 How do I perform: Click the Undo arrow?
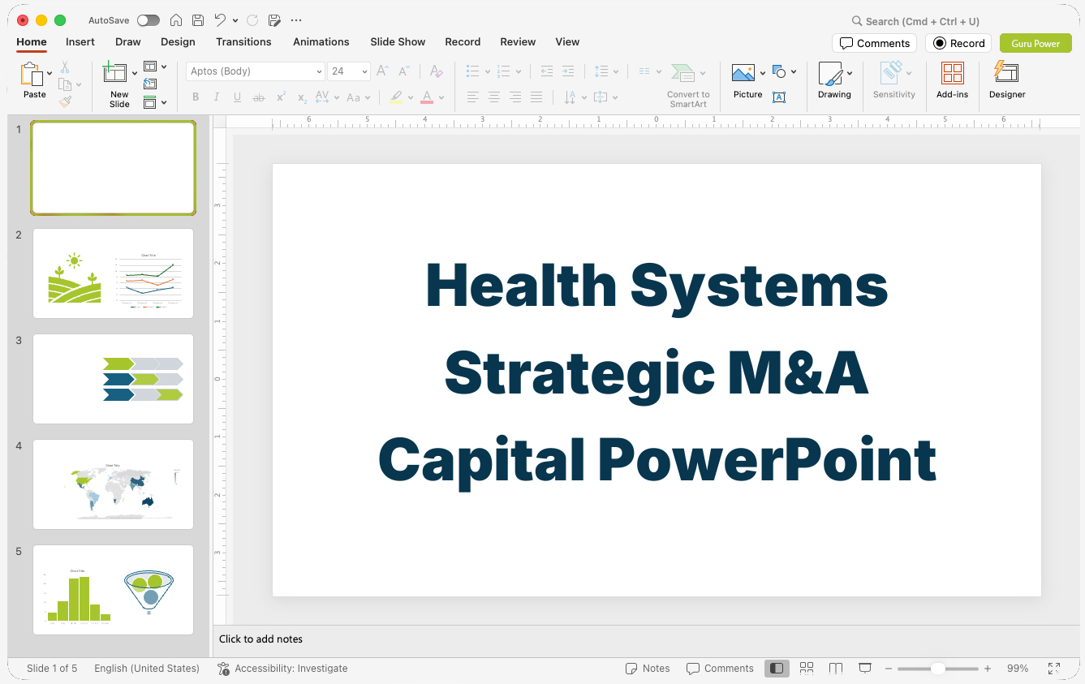point(220,20)
